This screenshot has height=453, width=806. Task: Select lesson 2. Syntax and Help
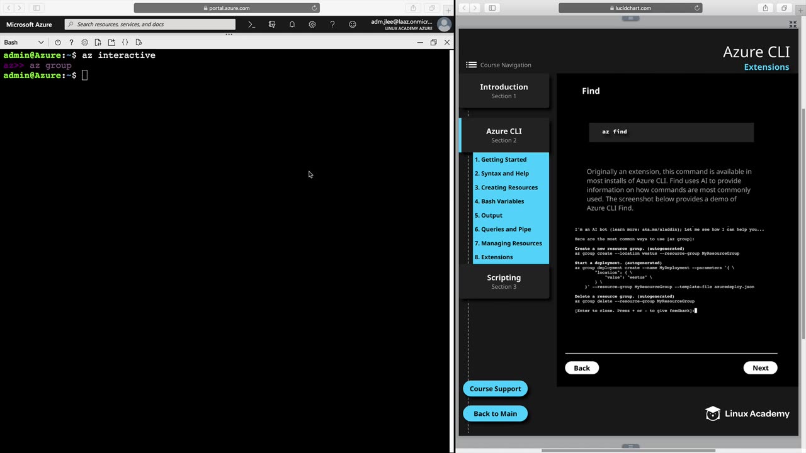point(511,173)
